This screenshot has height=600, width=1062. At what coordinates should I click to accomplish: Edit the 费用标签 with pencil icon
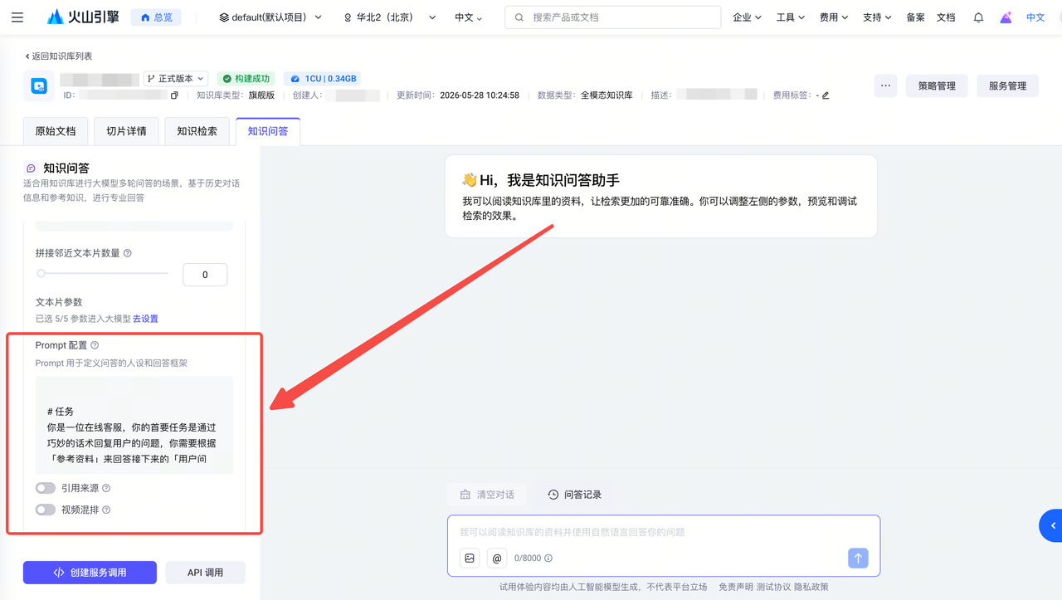[x=826, y=95]
